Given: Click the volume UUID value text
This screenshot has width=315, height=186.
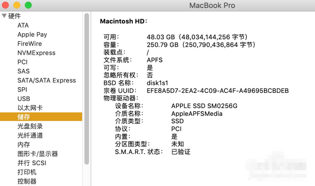Looking at the screenshot, I should point(217,91).
